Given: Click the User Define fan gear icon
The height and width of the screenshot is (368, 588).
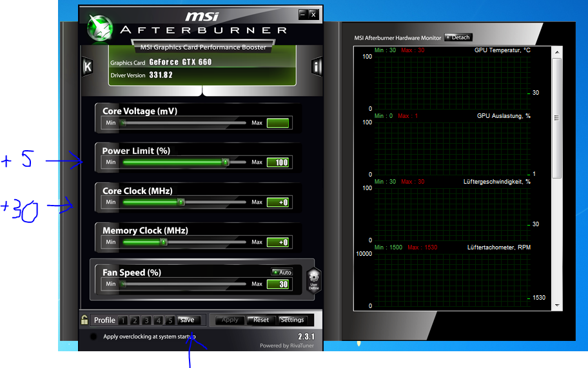Looking at the screenshot, I should click(x=313, y=281).
